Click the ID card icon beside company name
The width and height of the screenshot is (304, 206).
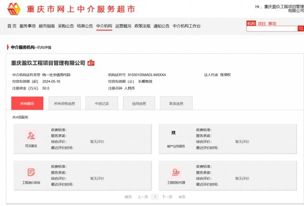(91, 63)
